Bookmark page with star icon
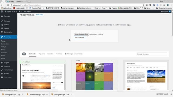Viewport: 173px width, 97px height. pyautogui.click(x=143, y=5)
